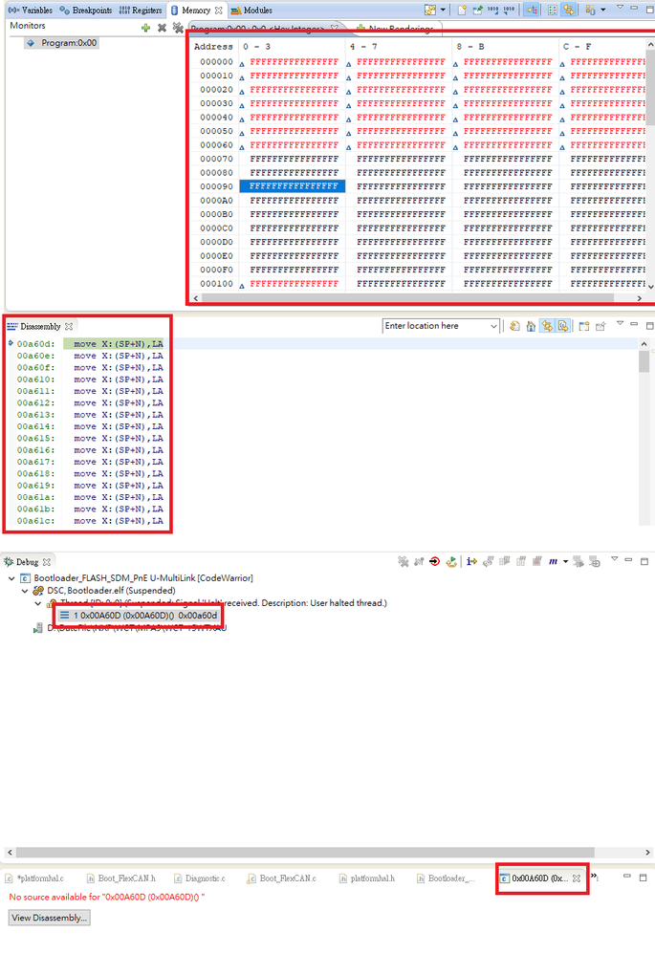Viewport: 655px width, 954px height.
Task: Select the highlighted memory cell at address 000090
Action: (x=293, y=186)
